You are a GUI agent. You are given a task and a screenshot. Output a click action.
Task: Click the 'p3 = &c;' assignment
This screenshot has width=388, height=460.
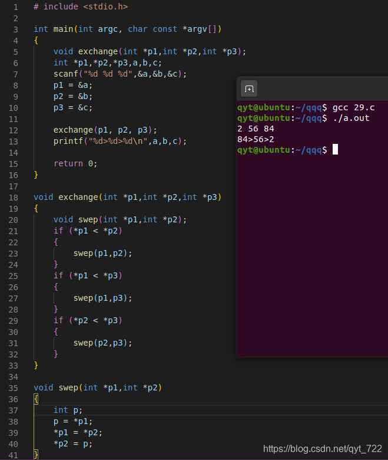[x=73, y=108]
